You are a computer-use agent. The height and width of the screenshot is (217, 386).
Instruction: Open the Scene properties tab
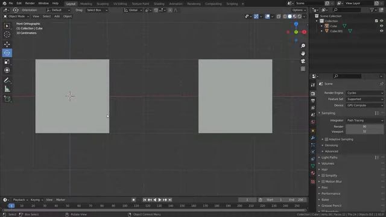click(x=313, y=115)
